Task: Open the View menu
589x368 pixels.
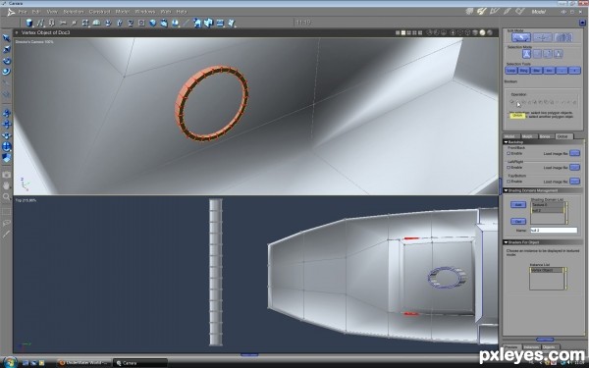Action: click(51, 12)
